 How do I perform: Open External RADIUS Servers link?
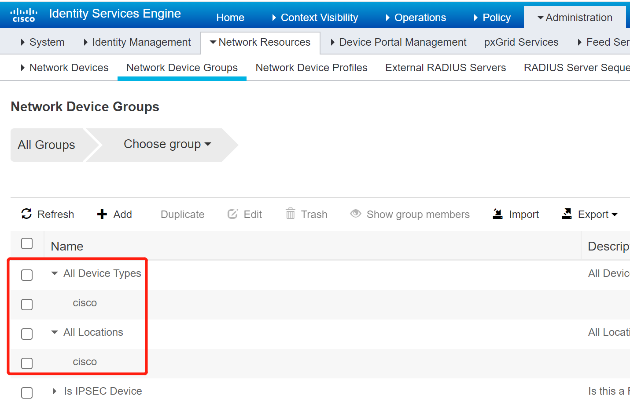coord(446,68)
